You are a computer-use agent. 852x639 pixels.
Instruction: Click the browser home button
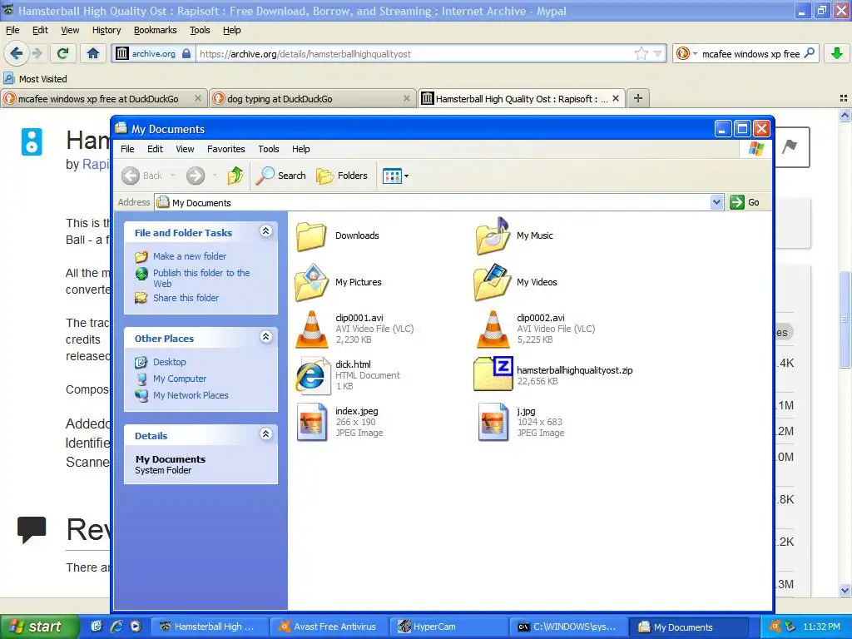point(93,53)
